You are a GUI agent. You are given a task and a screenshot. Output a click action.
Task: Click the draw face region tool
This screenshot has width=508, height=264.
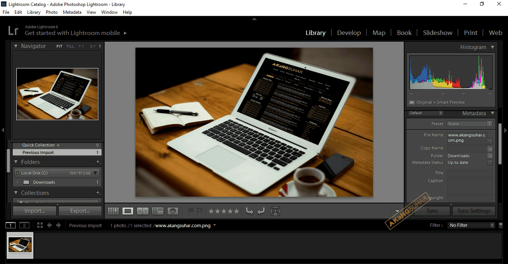click(275, 211)
